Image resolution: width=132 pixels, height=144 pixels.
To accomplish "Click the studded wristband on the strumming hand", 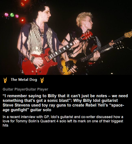I will 32,59.
